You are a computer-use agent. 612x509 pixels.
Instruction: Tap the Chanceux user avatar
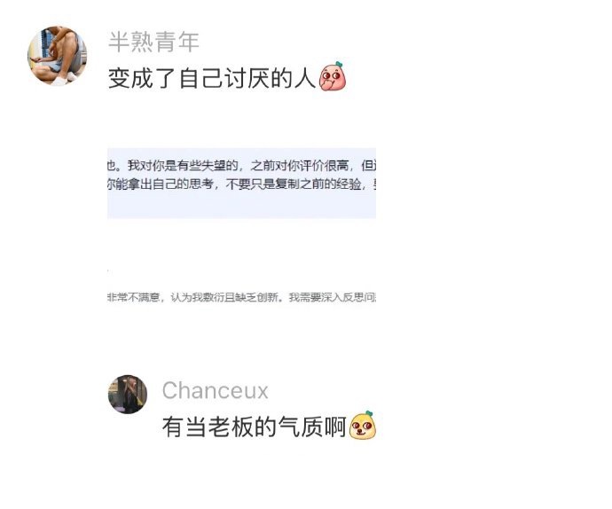[x=128, y=395]
